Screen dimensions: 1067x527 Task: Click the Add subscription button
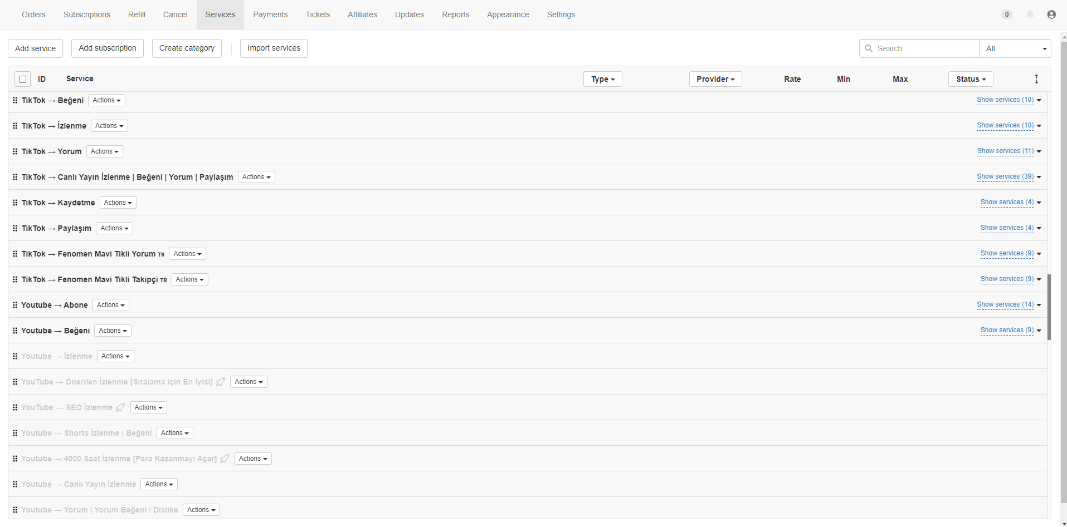108,48
